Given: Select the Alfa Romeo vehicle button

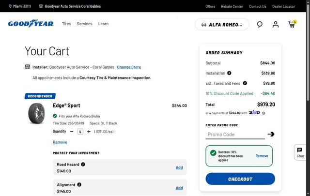Looking at the screenshot, I should pyautogui.click(x=222, y=25).
